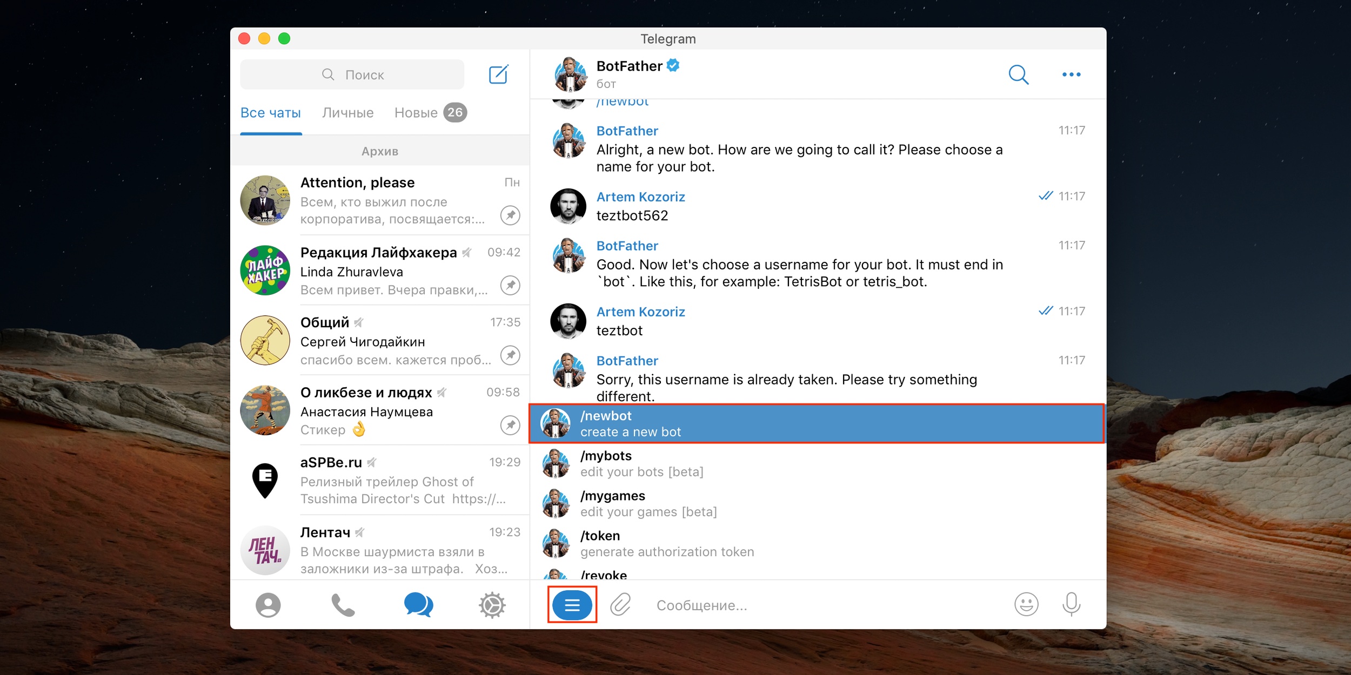Click the 26 unread badge on Новые
The image size is (1351, 675).
[x=455, y=112]
